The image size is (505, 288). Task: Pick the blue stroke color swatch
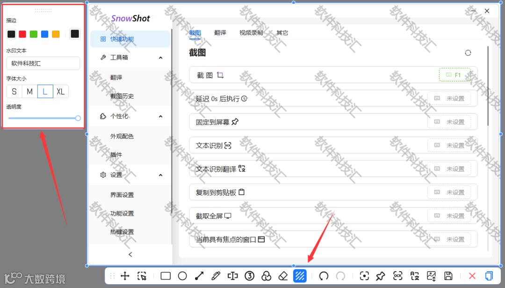pos(45,34)
